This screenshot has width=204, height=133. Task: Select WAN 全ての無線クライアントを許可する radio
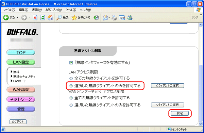pos(71,98)
